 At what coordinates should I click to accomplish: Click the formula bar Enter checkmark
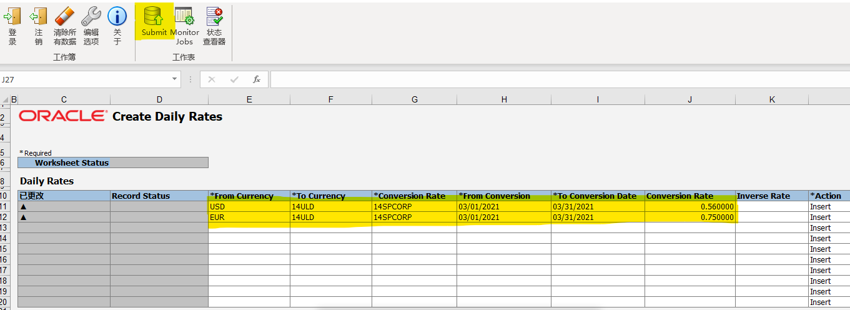click(234, 79)
